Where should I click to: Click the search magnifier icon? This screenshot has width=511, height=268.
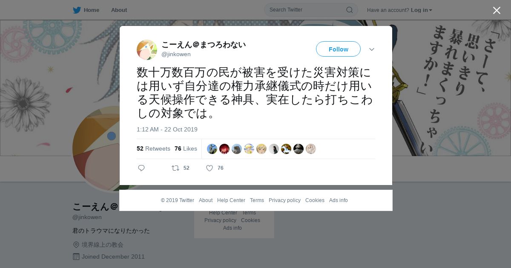[349, 10]
